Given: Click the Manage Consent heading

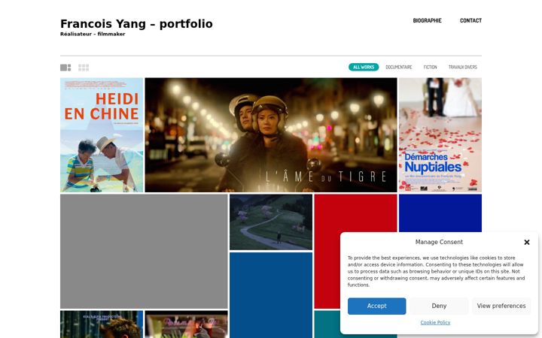Looking at the screenshot, I should [439, 242].
